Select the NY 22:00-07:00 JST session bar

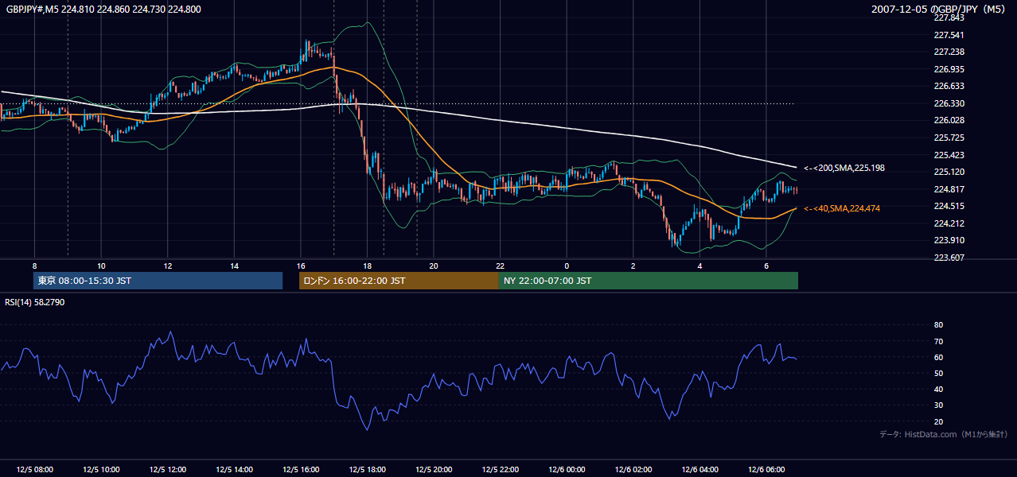pyautogui.click(x=649, y=281)
